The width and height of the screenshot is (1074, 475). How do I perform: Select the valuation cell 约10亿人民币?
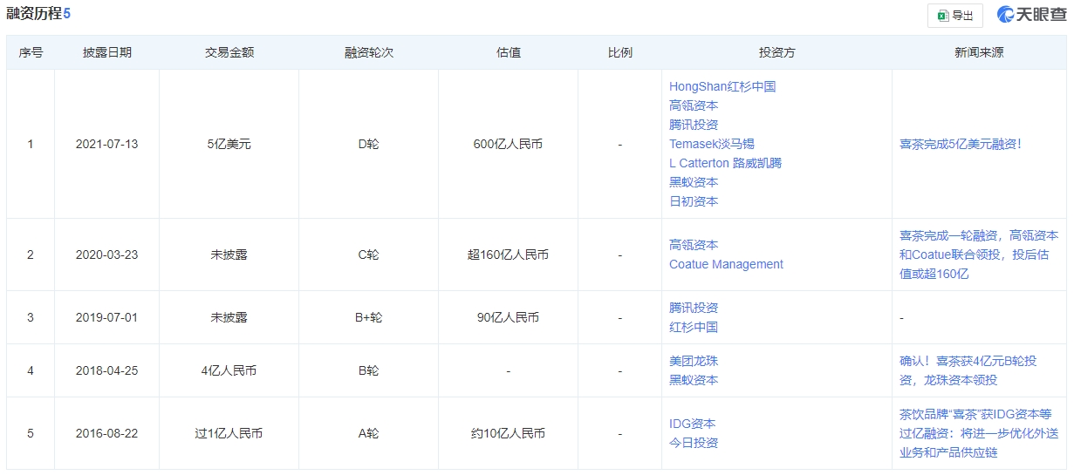pos(508,433)
